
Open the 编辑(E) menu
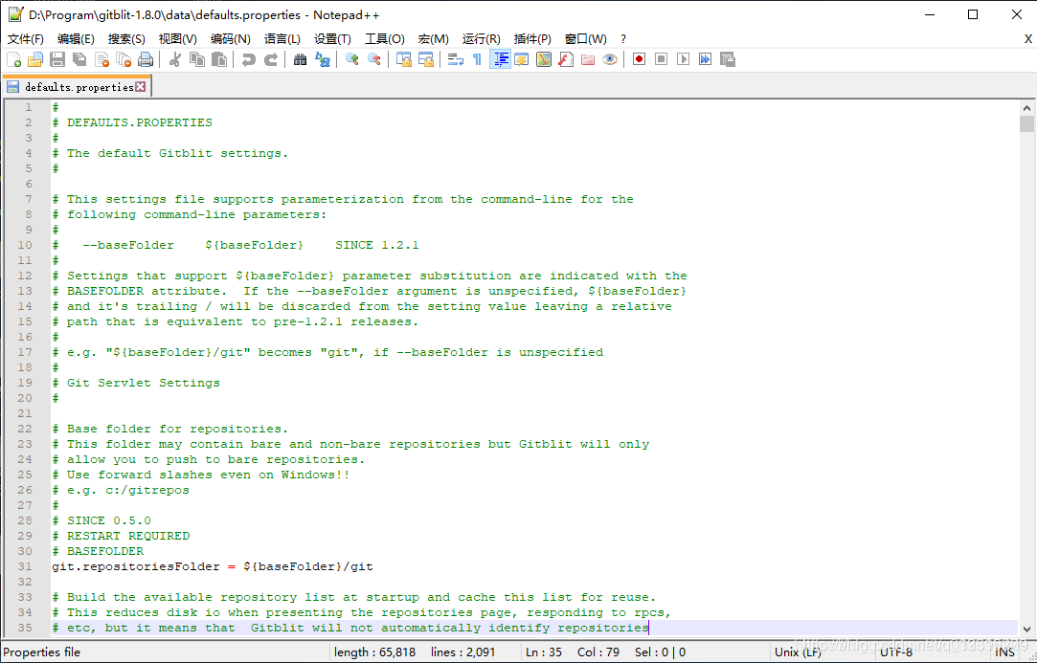pyautogui.click(x=76, y=39)
